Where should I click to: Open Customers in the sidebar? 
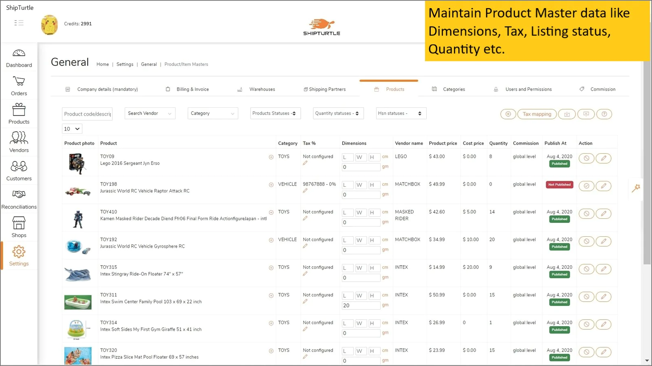tap(19, 171)
